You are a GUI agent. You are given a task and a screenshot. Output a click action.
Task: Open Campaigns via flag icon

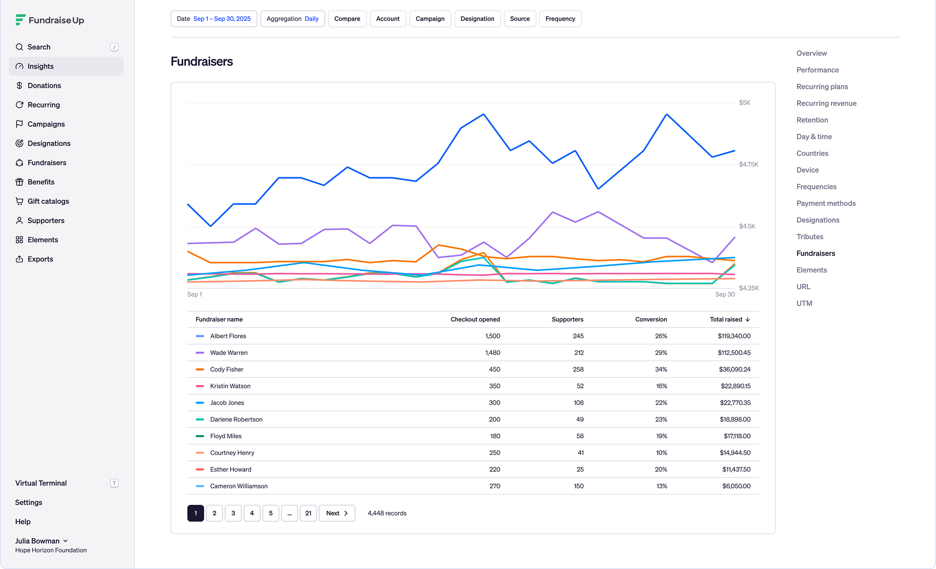click(19, 124)
